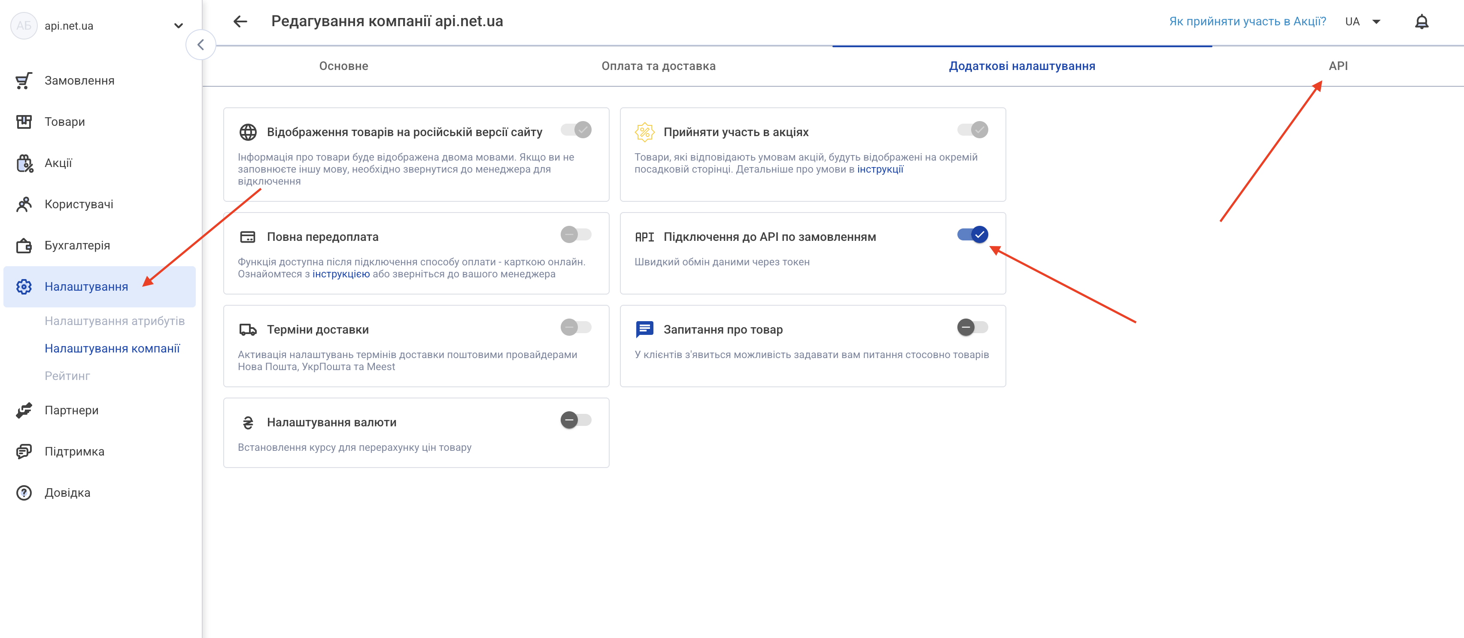The image size is (1464, 638).
Task: Open Акції sidebar icon
Action: coord(24,163)
